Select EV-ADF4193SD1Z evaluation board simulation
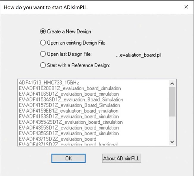This screenshot has height=176, width=194. (x=69, y=117)
